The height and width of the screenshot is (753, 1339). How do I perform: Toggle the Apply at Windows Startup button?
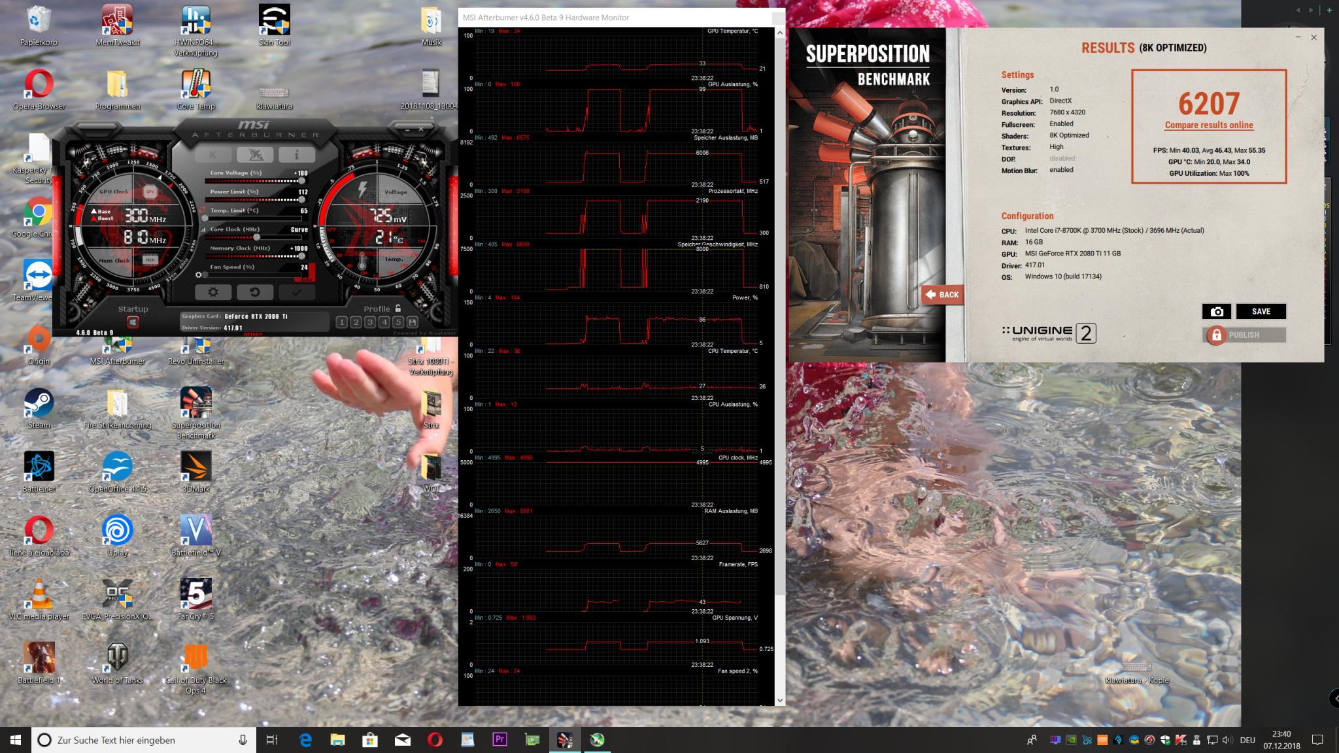(x=133, y=322)
